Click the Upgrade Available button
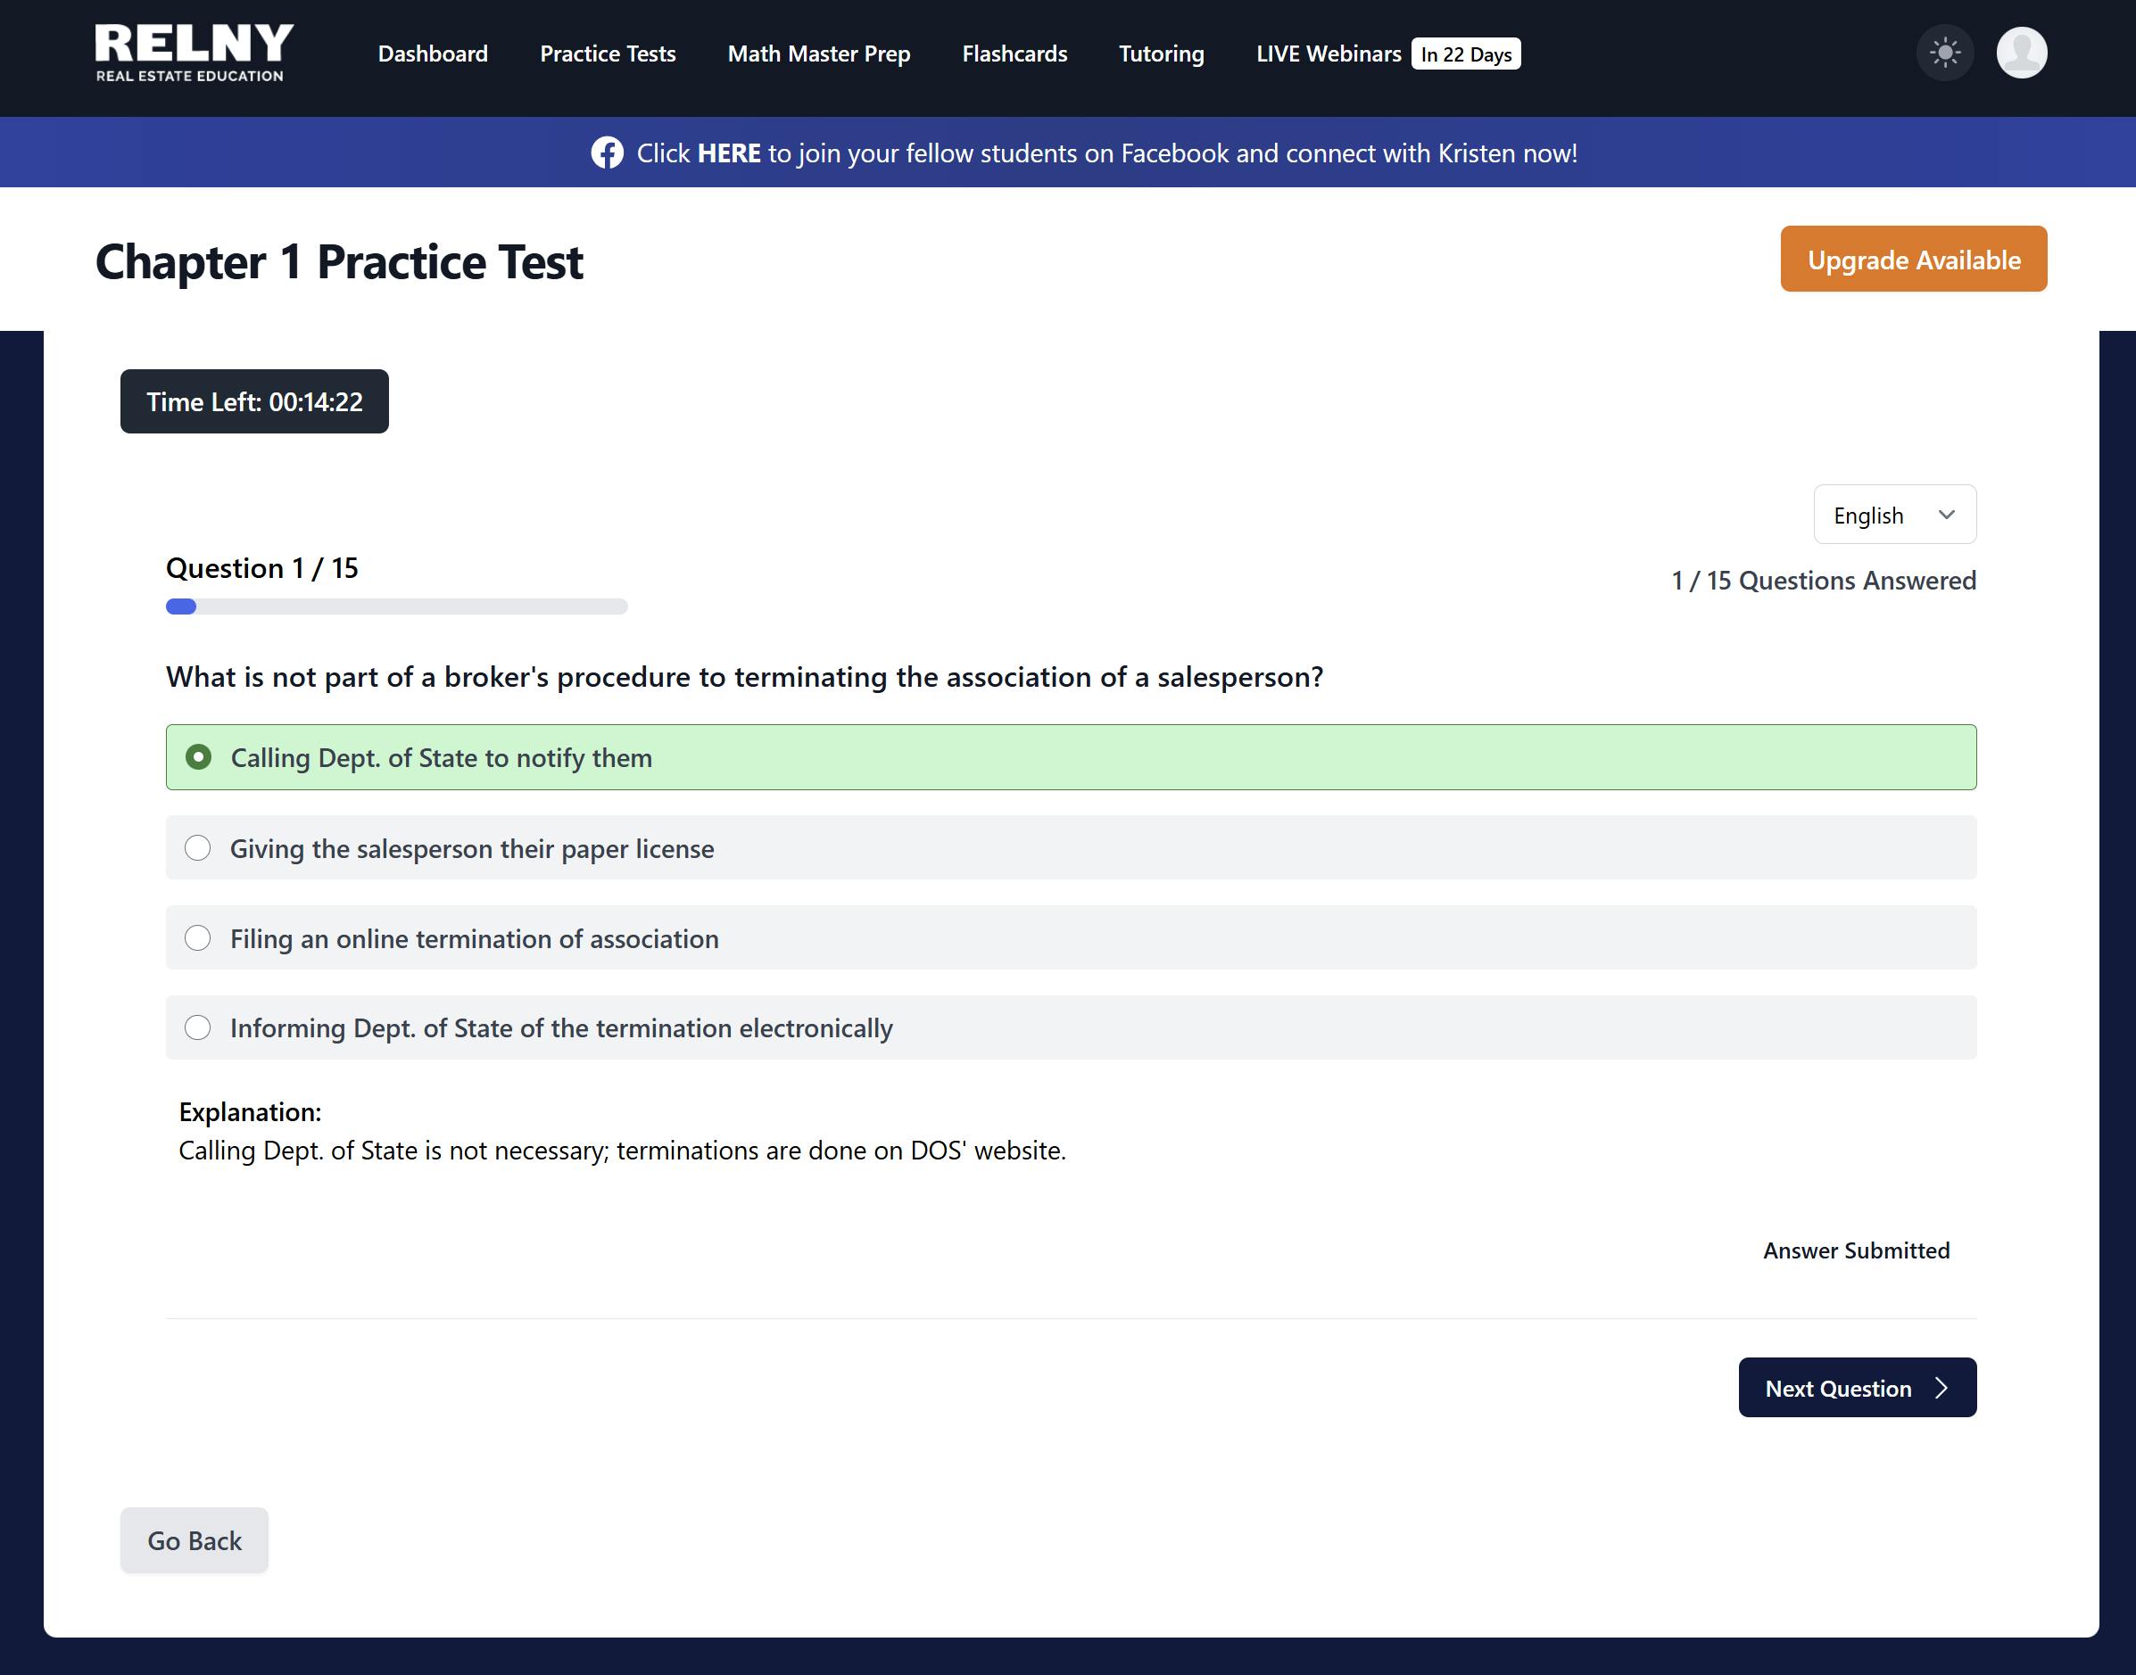The width and height of the screenshot is (2136, 1675). (x=1911, y=259)
